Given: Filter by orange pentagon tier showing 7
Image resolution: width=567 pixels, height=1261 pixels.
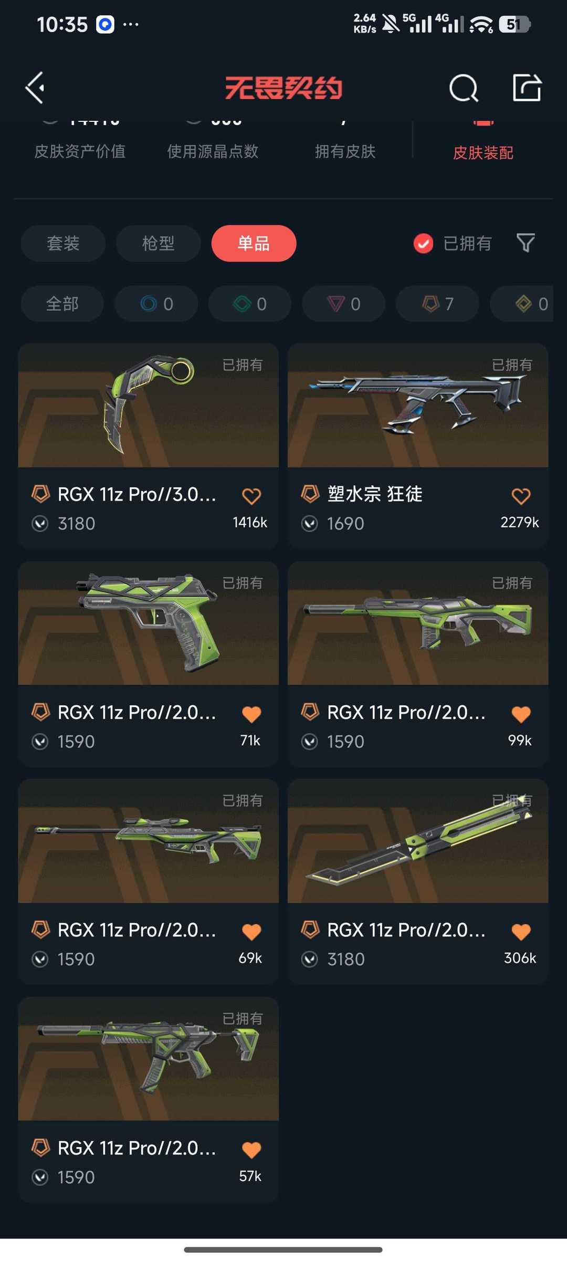Looking at the screenshot, I should tap(437, 304).
